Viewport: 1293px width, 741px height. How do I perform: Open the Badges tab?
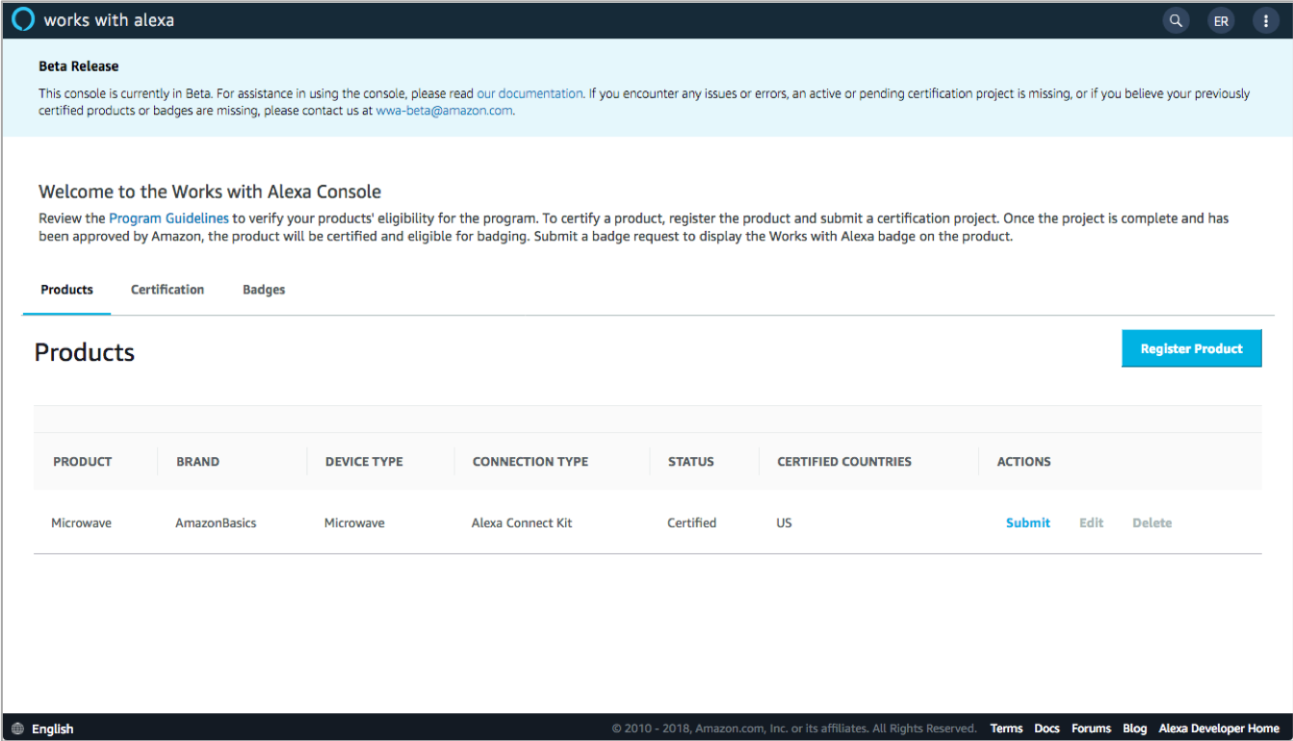point(264,290)
